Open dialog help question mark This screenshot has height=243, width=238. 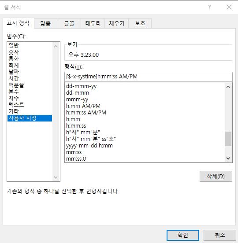coord(209,7)
